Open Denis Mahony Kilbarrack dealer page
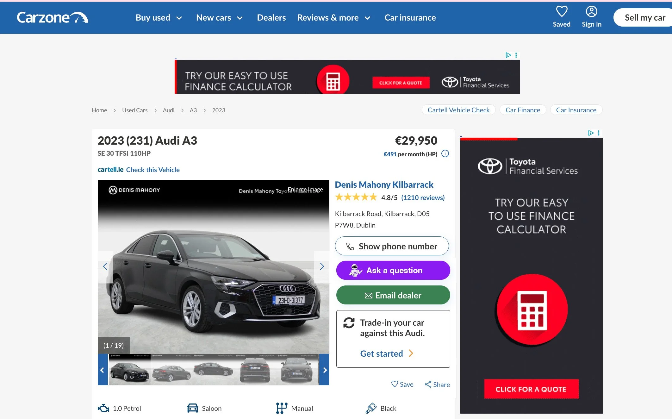The height and width of the screenshot is (419, 672). coord(384,184)
